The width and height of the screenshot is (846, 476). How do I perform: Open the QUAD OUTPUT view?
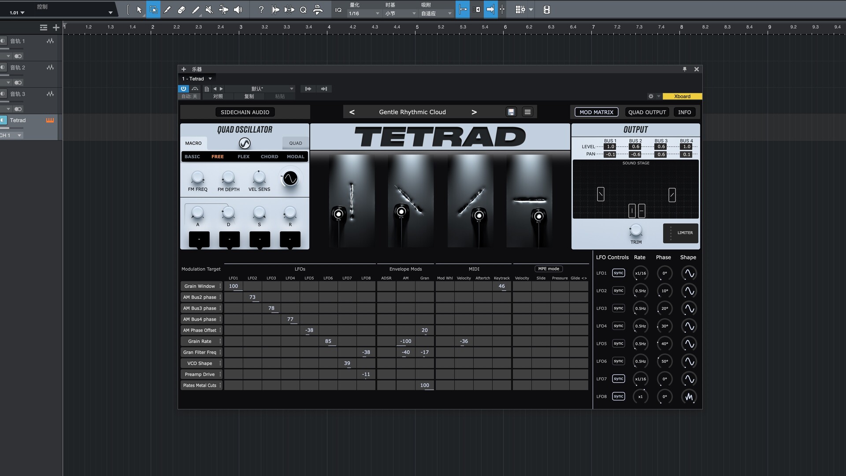[x=647, y=112]
